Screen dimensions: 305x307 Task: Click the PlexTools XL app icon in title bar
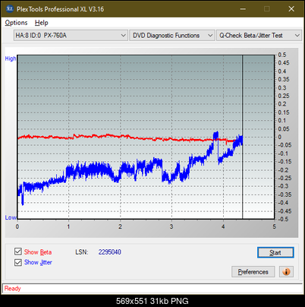[x=10, y=9]
